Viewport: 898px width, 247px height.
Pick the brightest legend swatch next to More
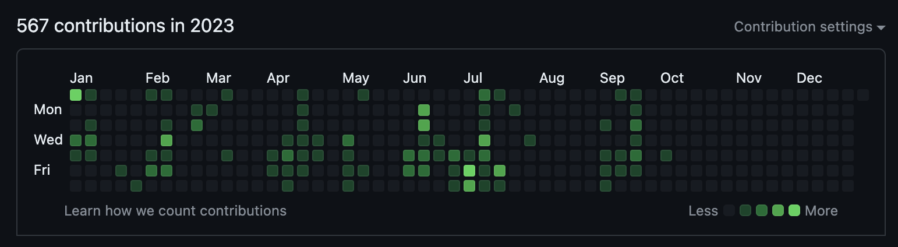pyautogui.click(x=794, y=211)
